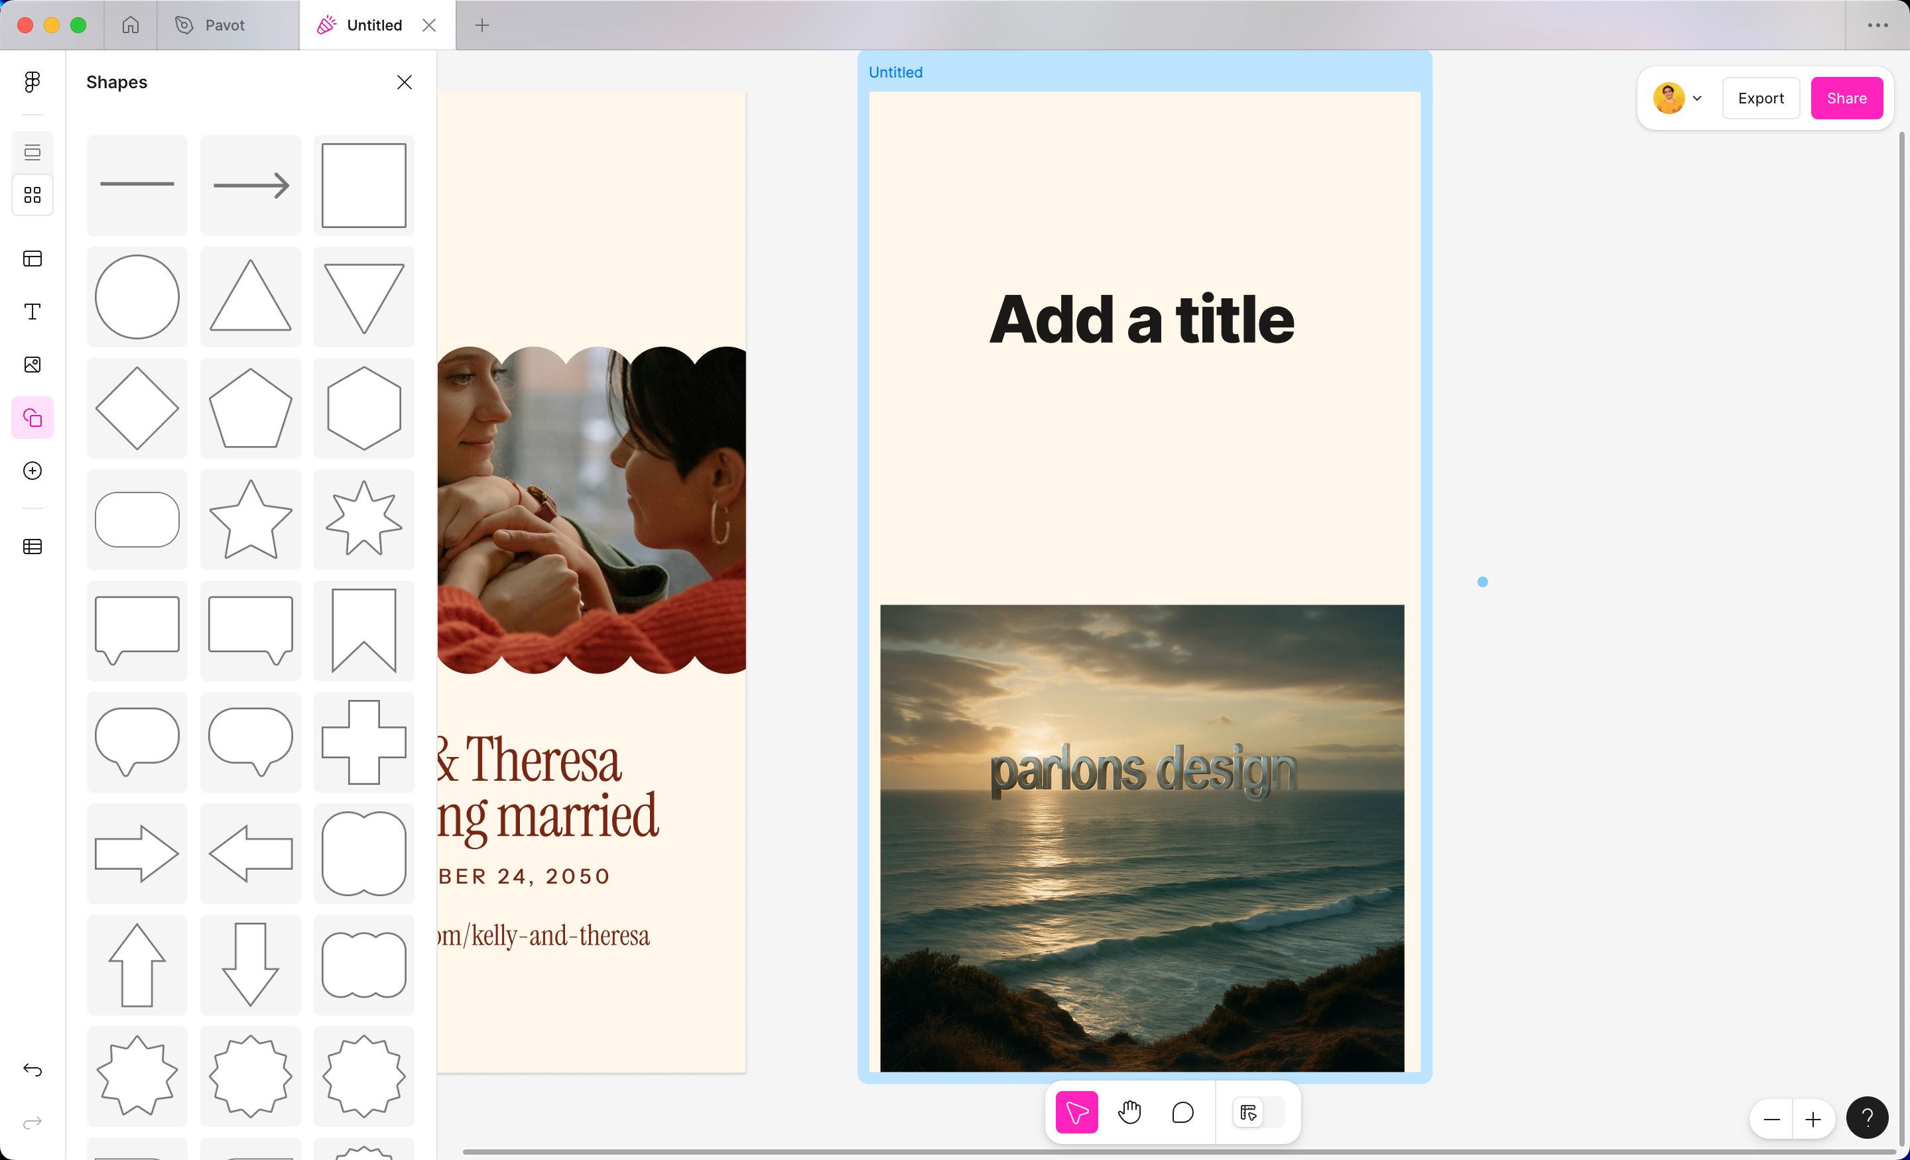This screenshot has width=1910, height=1160.
Task: Click the Export button
Action: pos(1760,98)
